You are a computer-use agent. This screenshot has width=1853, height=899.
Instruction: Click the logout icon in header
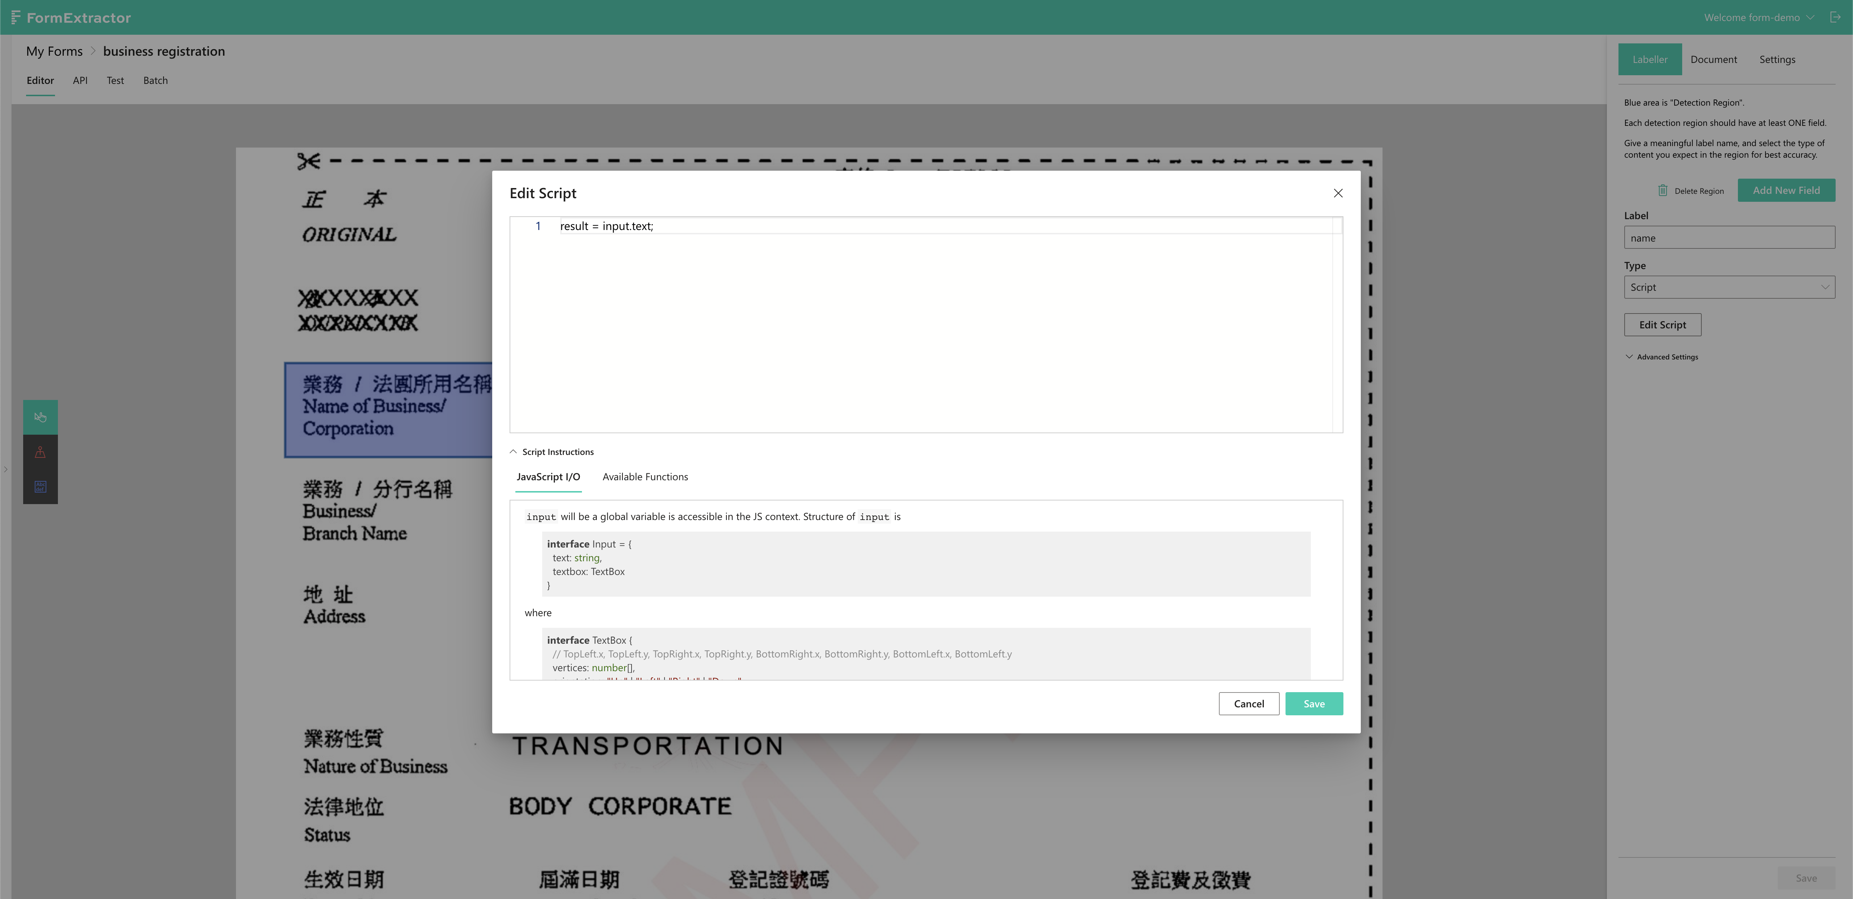(1835, 17)
